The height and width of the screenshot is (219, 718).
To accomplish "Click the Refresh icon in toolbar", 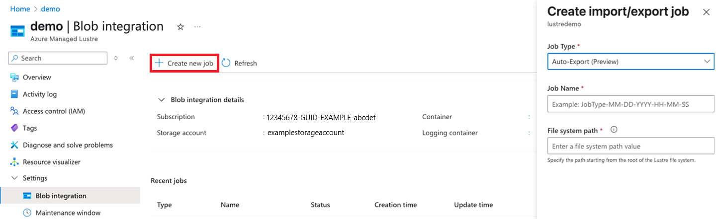I will 226,63.
